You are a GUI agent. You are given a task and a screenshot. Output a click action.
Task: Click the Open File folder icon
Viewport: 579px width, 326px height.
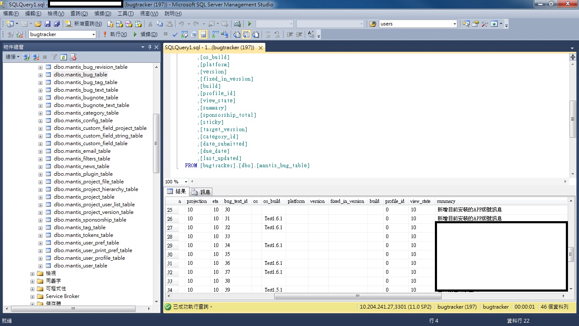(x=38, y=24)
